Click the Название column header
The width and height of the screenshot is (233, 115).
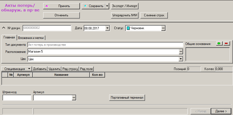61,75
